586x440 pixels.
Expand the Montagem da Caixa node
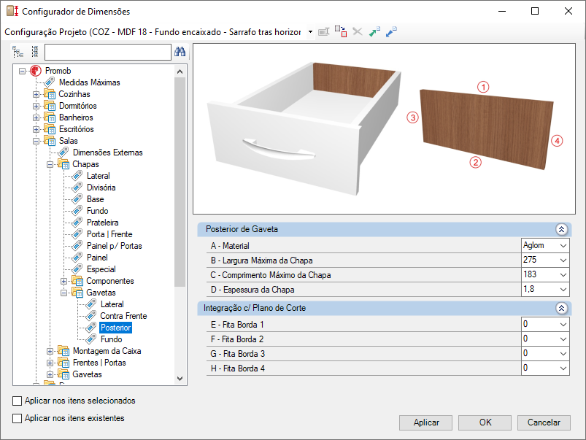[x=50, y=351]
